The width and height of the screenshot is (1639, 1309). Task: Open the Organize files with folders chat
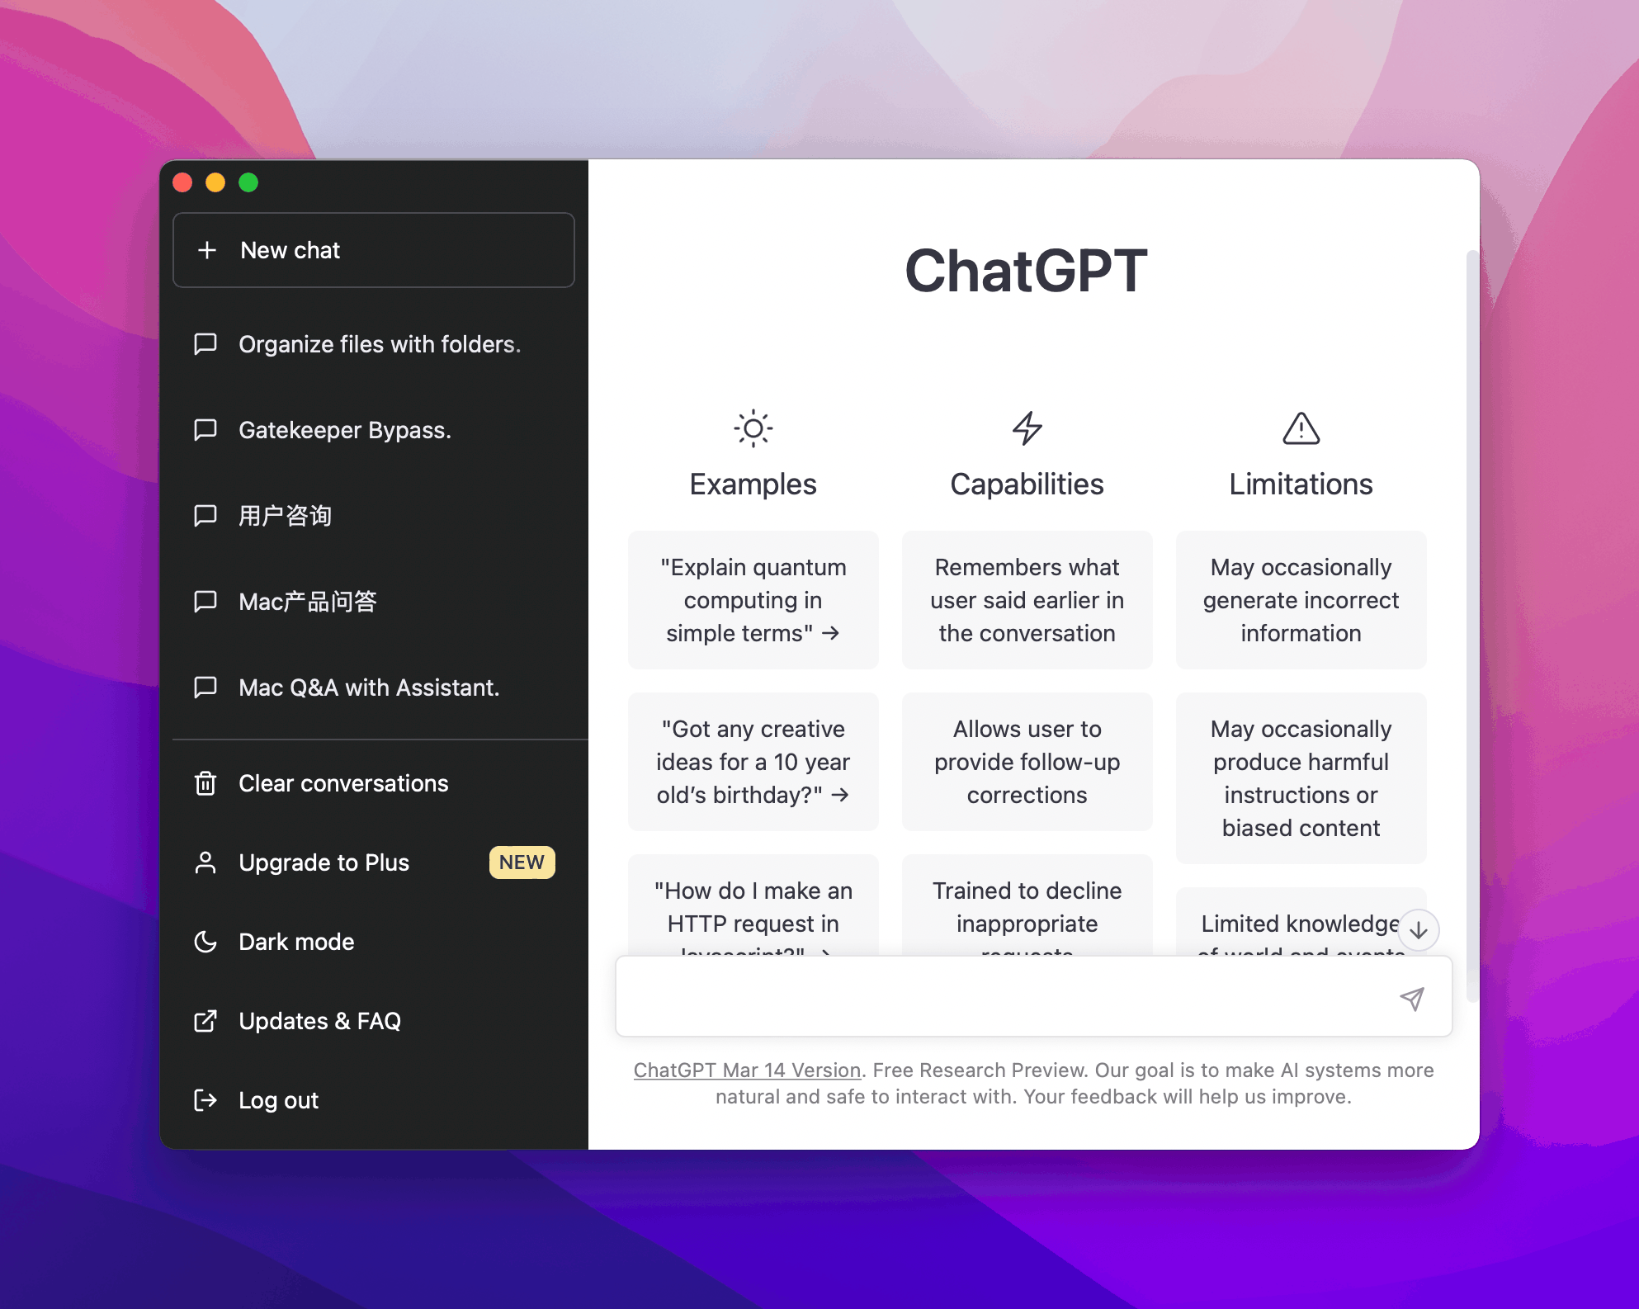(378, 345)
